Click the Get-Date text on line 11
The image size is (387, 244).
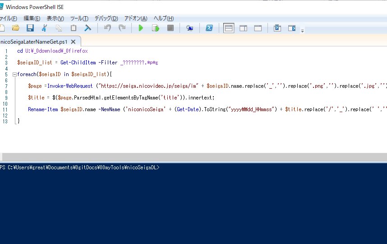coord(188,109)
